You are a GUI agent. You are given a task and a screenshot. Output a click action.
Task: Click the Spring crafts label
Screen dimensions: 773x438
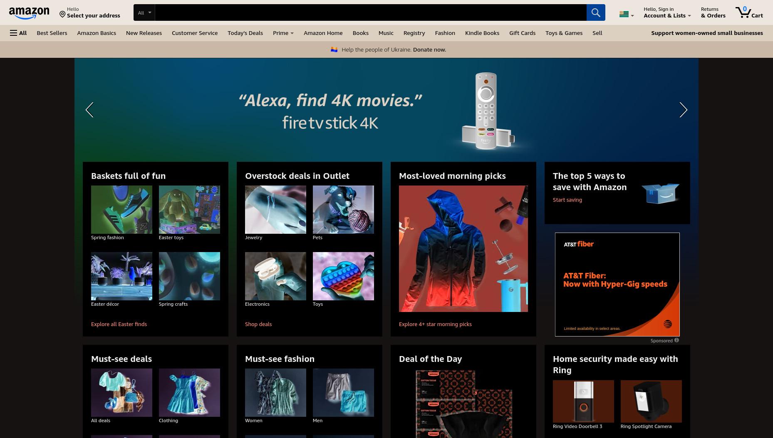[x=173, y=304]
